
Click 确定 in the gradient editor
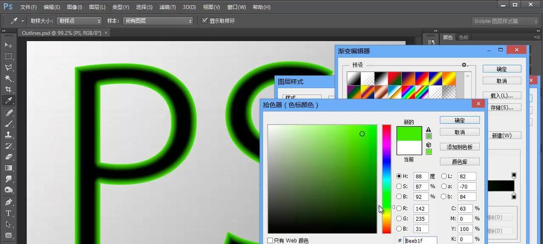point(502,69)
